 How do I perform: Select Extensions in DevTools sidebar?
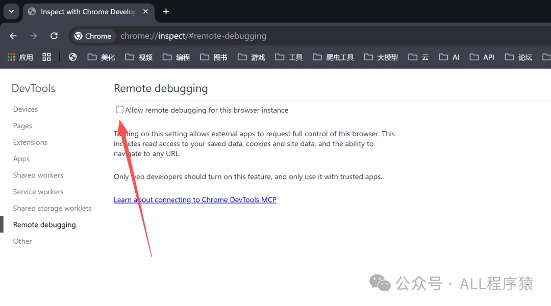(30, 142)
